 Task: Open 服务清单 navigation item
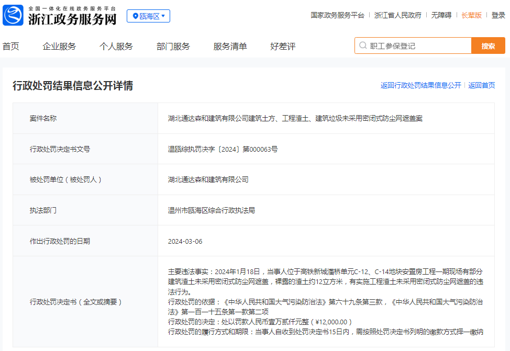click(230, 47)
